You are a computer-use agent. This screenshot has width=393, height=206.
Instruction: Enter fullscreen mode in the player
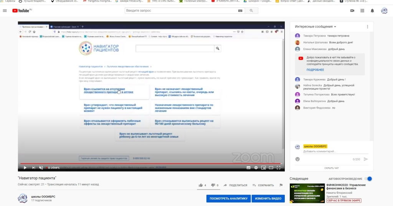coord(279,168)
